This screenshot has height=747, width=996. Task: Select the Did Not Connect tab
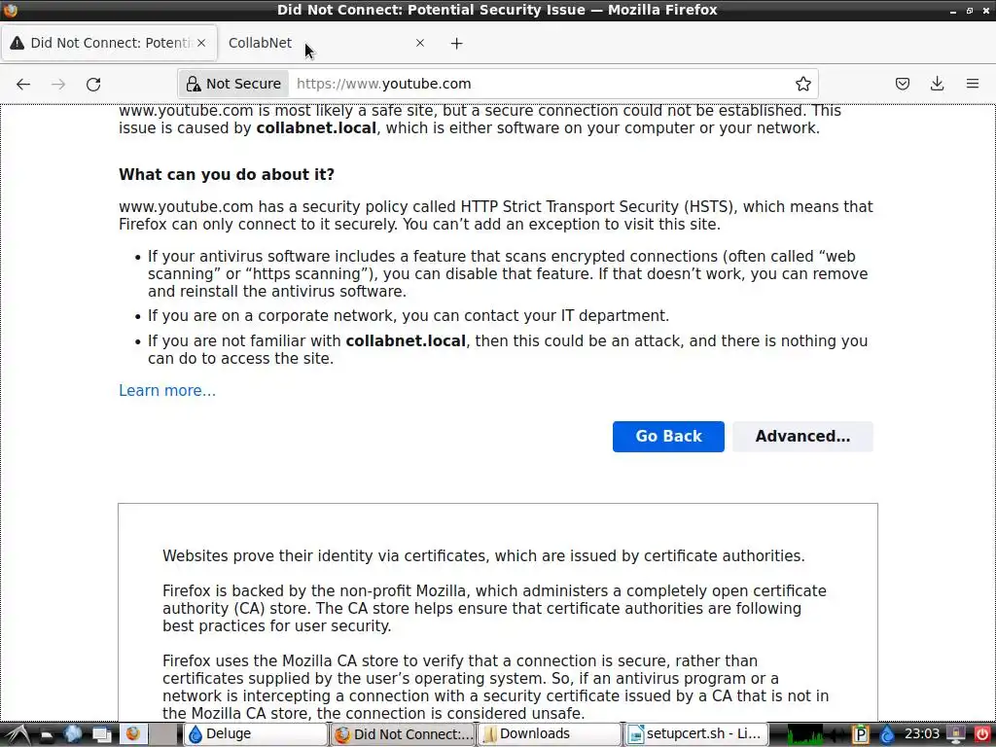(x=109, y=43)
